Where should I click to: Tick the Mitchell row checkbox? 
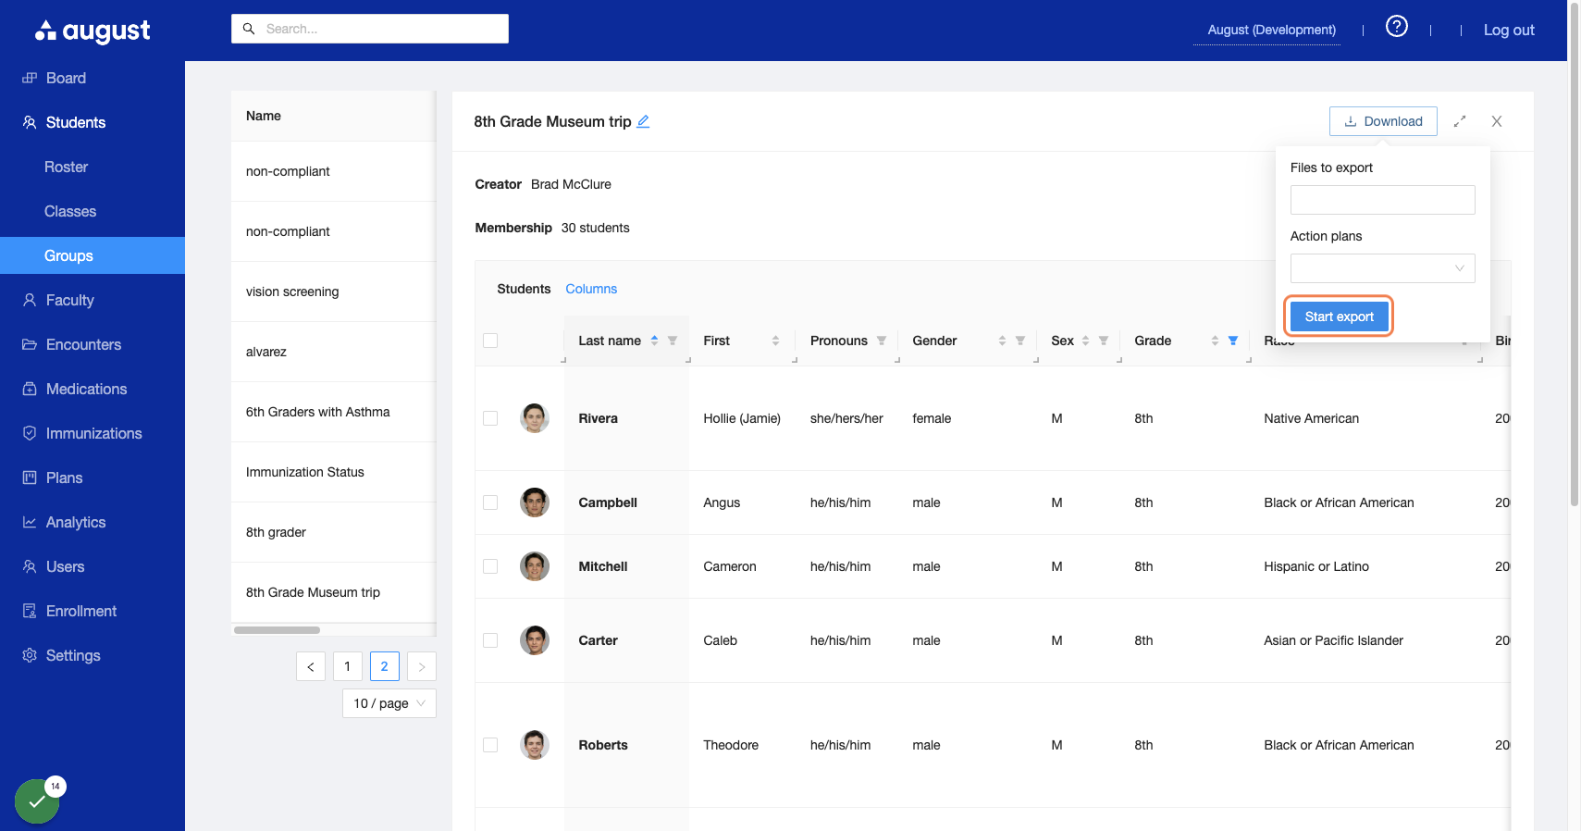pos(490,566)
